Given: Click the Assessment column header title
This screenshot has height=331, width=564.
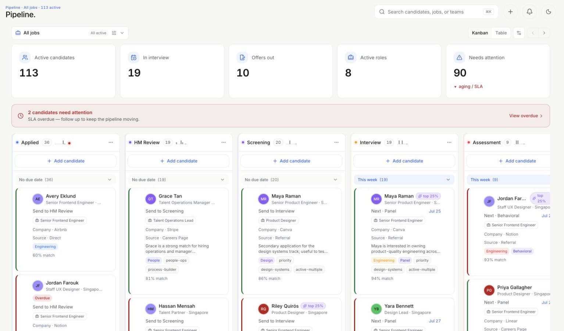Looking at the screenshot, I should [x=486, y=142].
